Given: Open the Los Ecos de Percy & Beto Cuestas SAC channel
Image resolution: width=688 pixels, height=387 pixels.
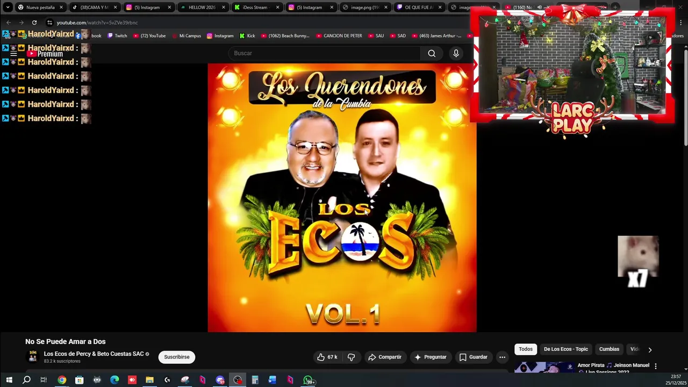Looking at the screenshot, I should (x=94, y=354).
